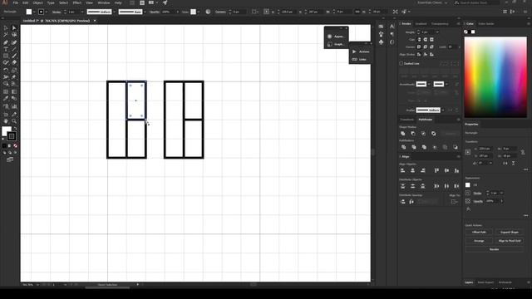Select Butt Cap stroke option
Screen dimensions: 532x299
click(x=419, y=39)
